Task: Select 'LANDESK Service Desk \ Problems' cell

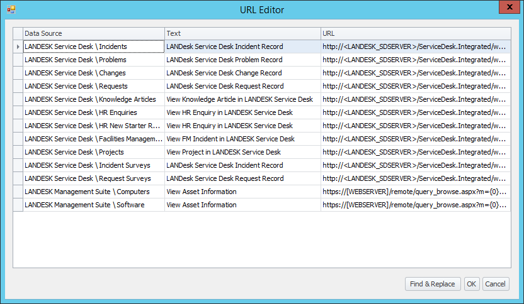Action: coord(94,60)
